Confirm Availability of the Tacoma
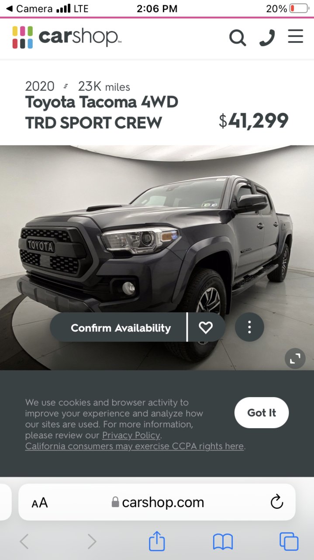314x560 pixels. tap(121, 328)
